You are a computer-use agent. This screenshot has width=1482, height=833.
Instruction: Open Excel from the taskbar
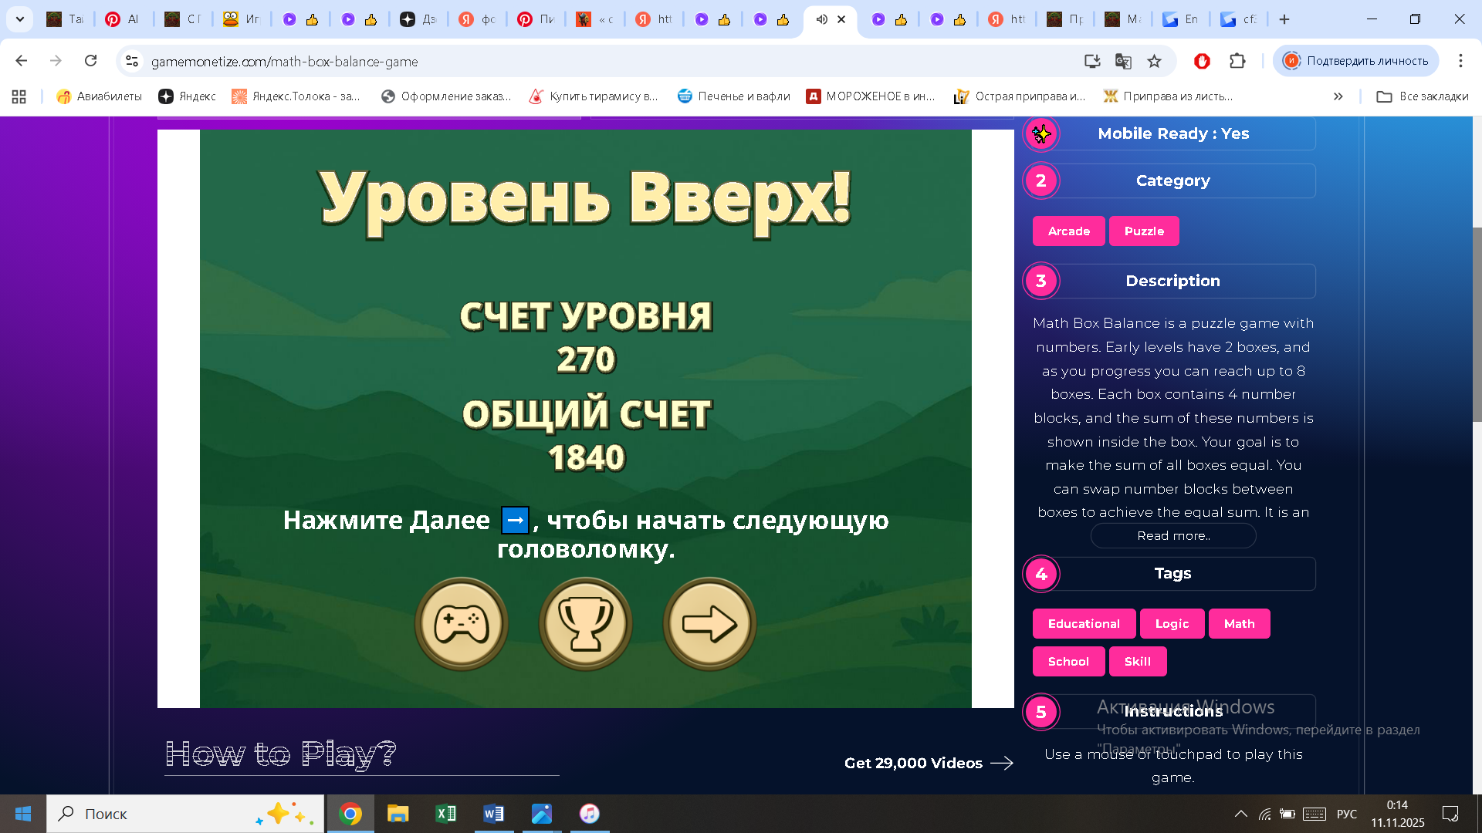[x=445, y=814]
